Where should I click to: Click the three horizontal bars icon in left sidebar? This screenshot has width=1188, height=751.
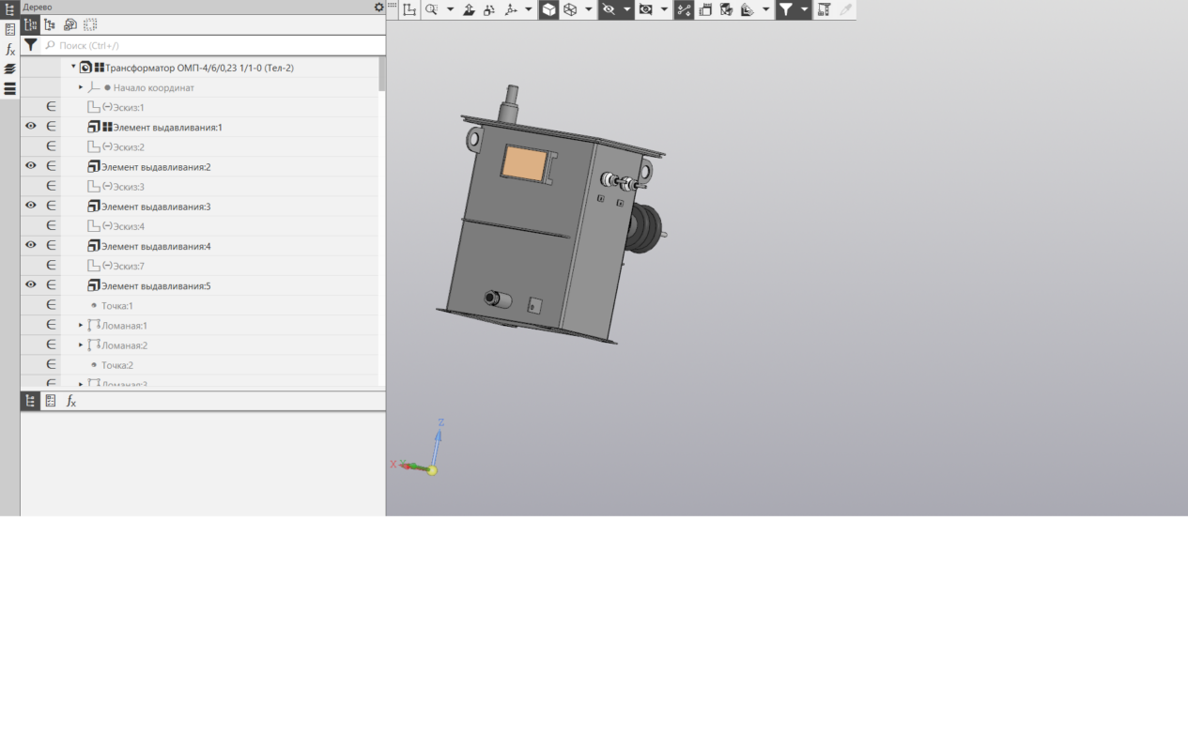(x=10, y=89)
